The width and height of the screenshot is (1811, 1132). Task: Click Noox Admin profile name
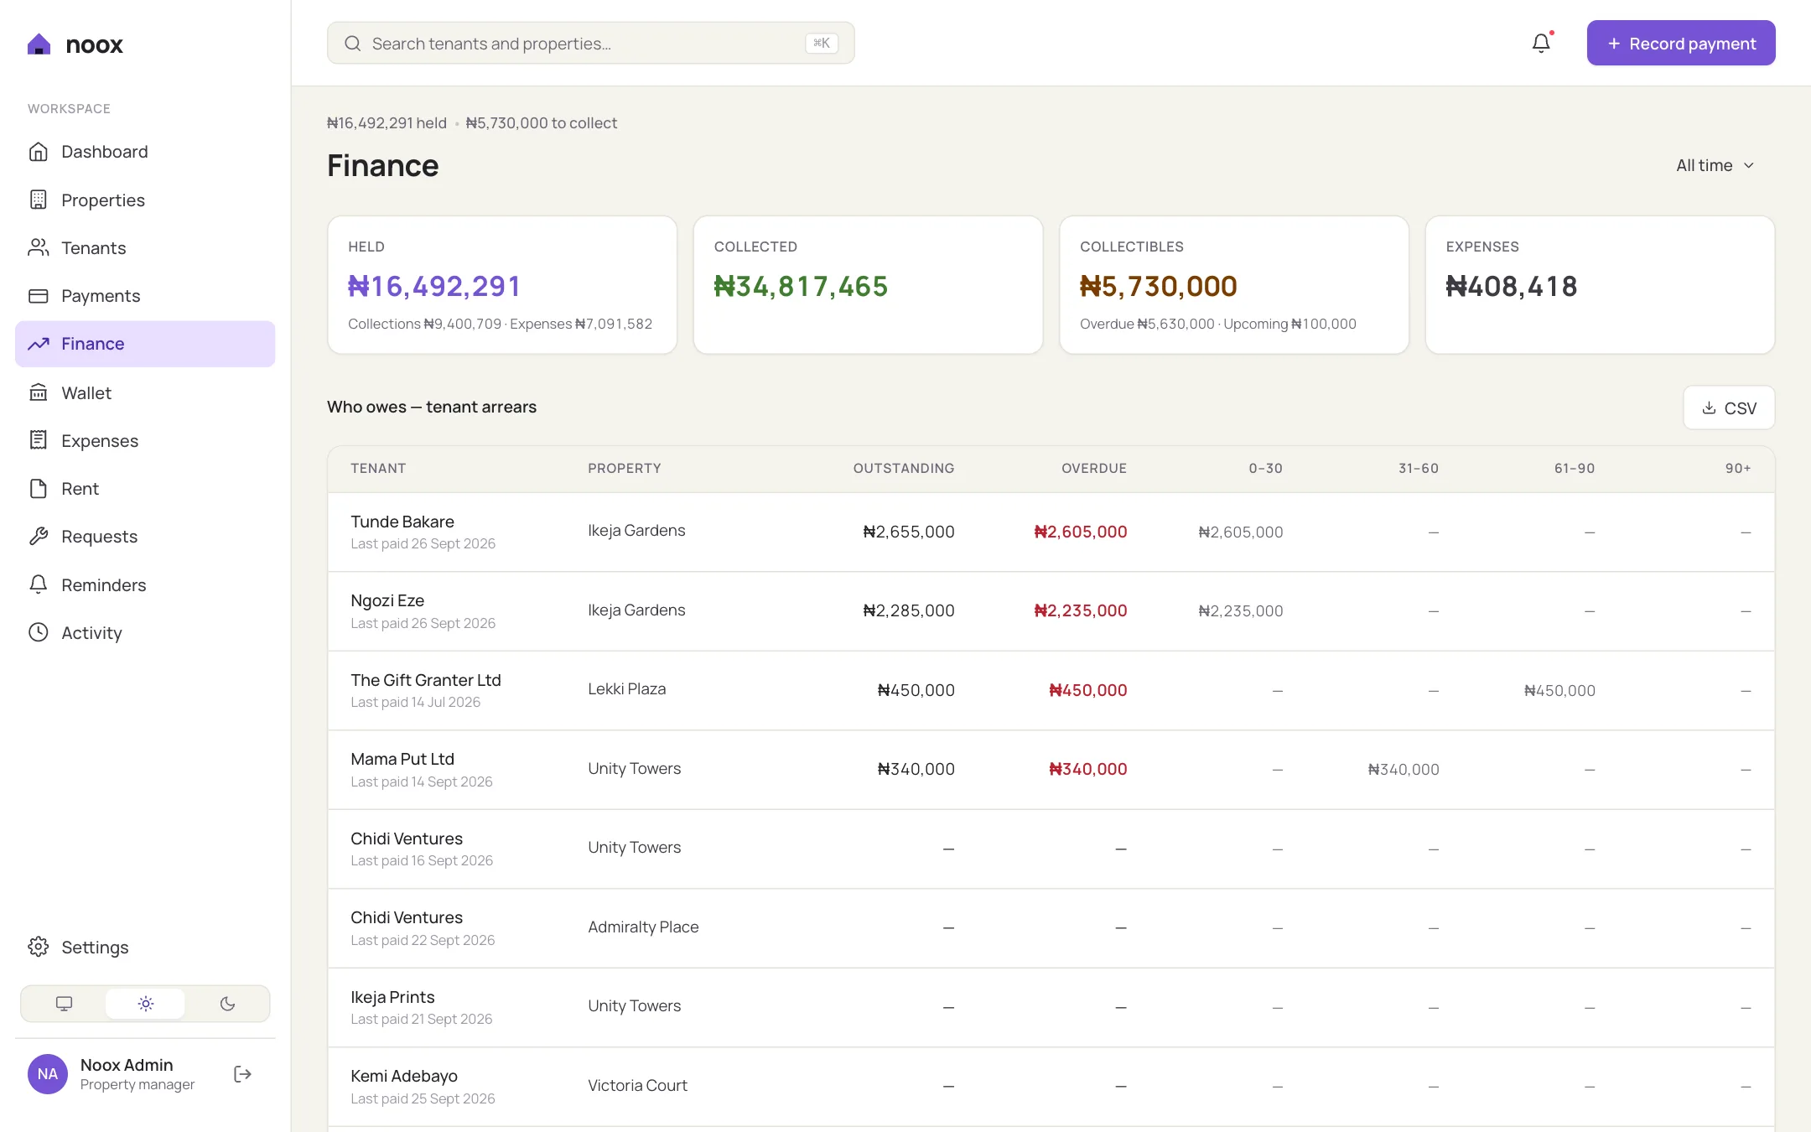(127, 1065)
